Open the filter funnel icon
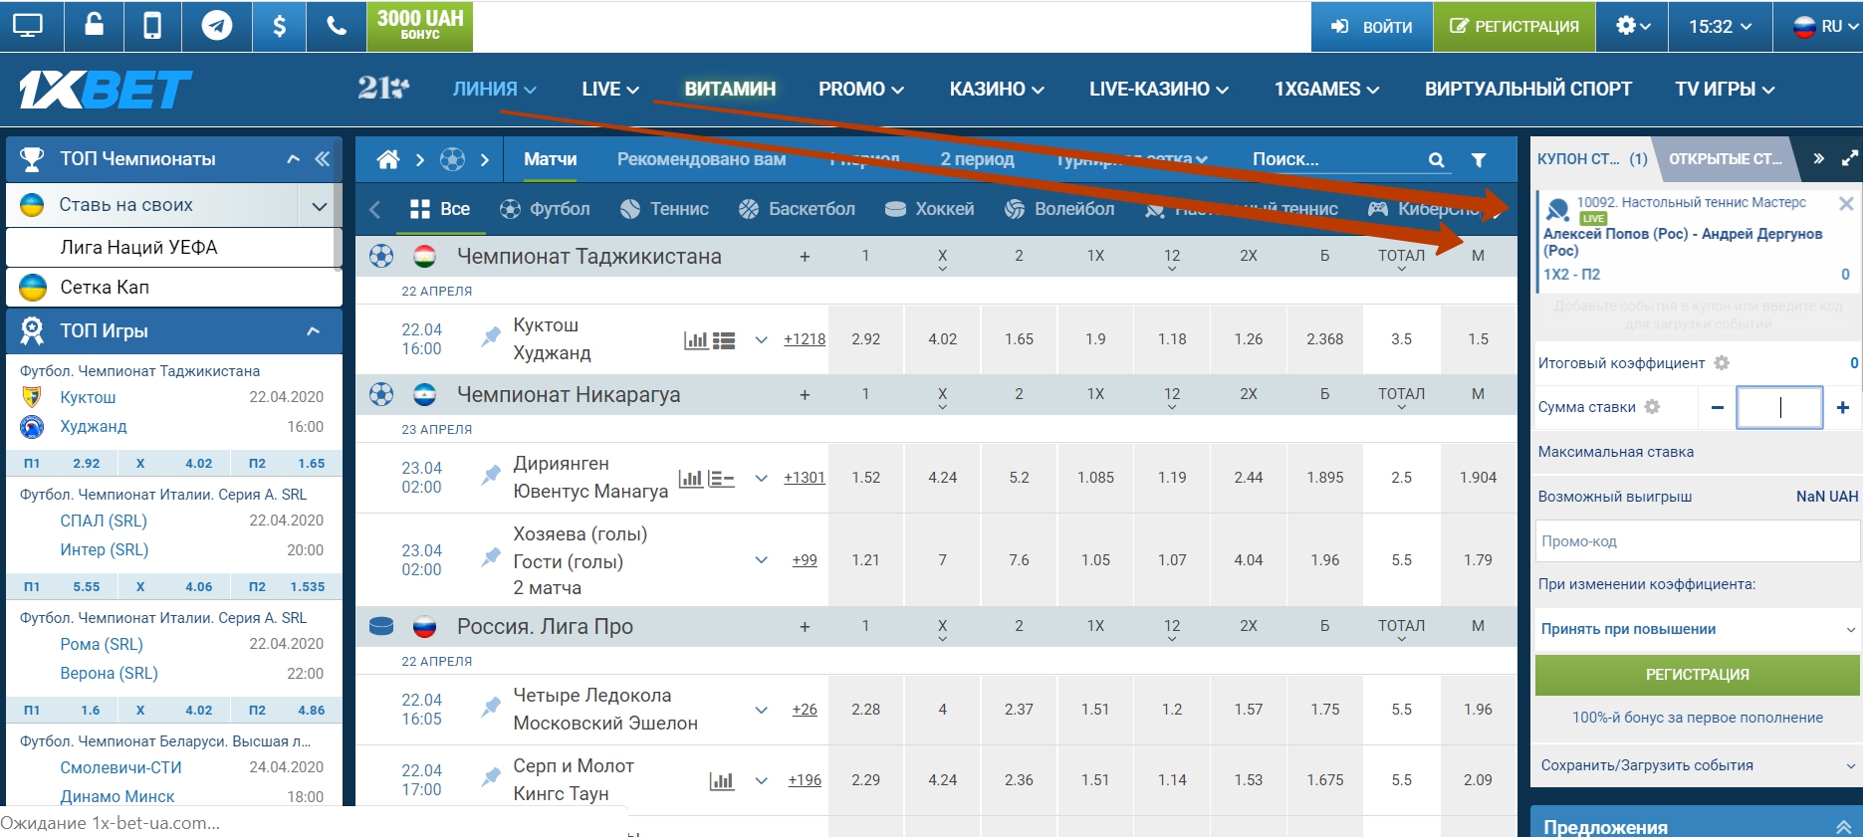Screen dimensions: 1863x837 click(x=1479, y=159)
